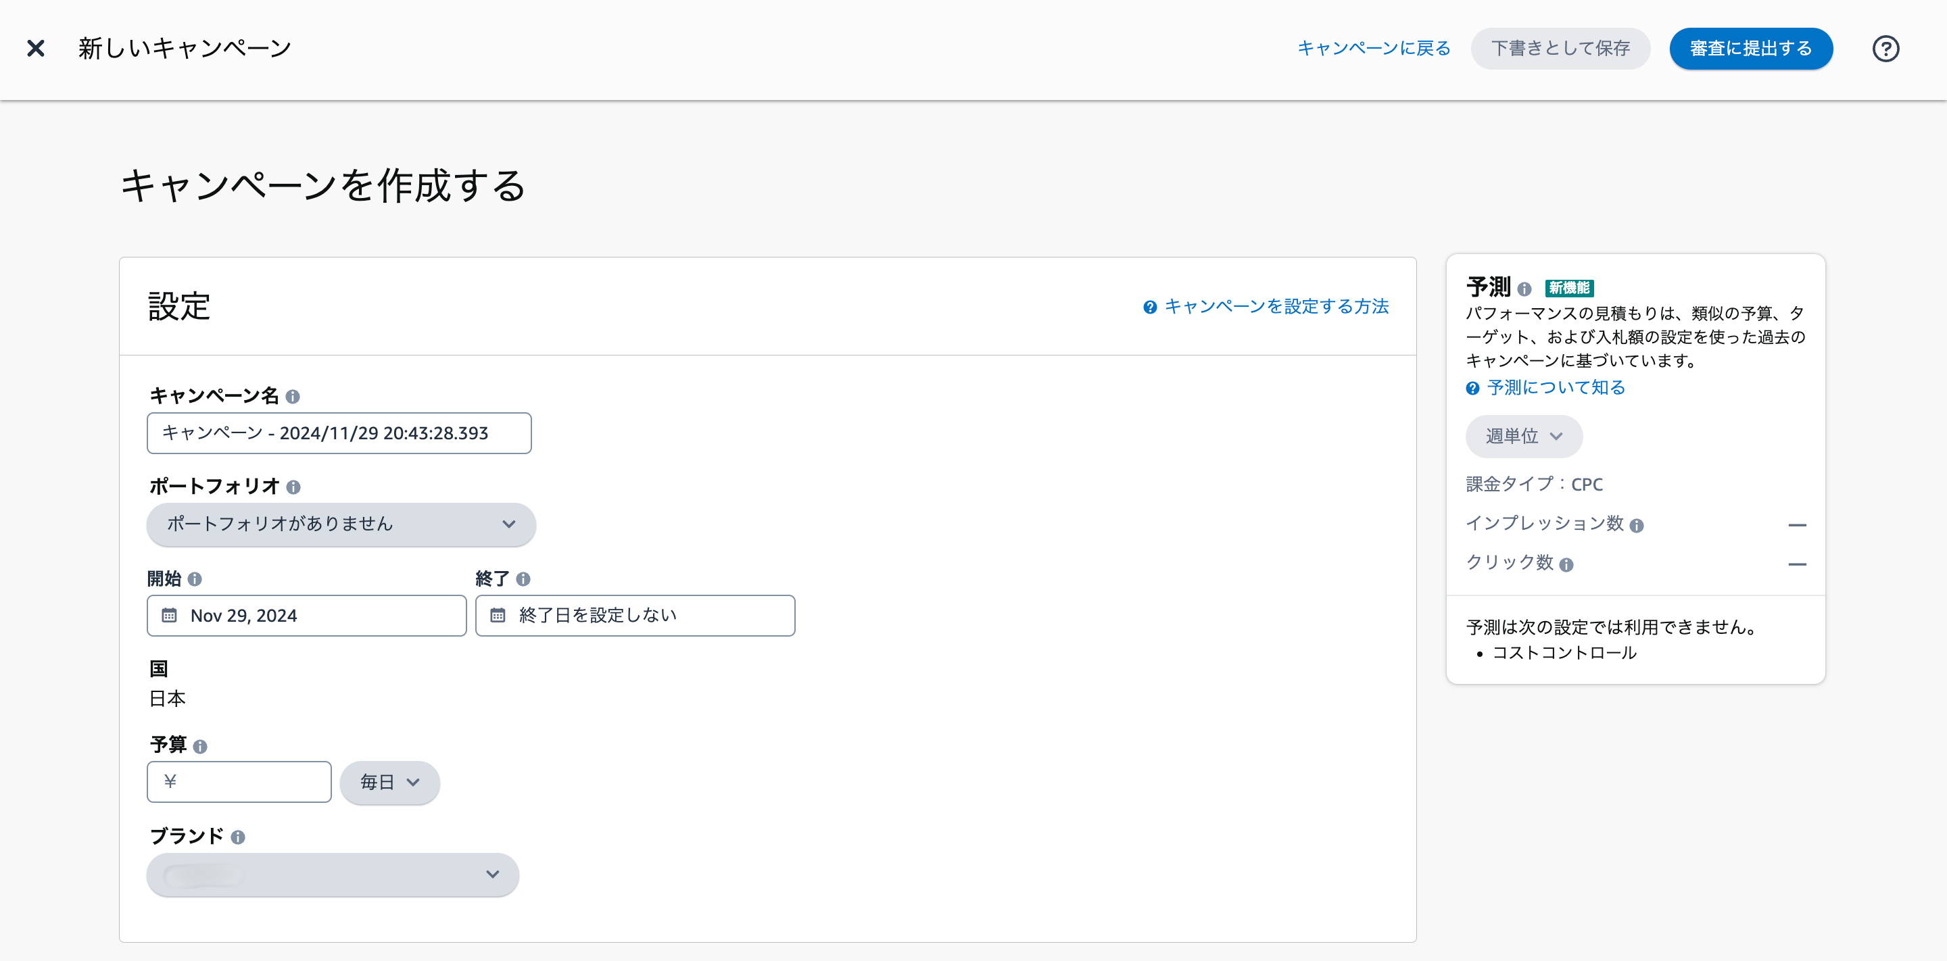Open the calendar icon in the 終了 field
This screenshot has width=1947, height=961.
click(499, 615)
